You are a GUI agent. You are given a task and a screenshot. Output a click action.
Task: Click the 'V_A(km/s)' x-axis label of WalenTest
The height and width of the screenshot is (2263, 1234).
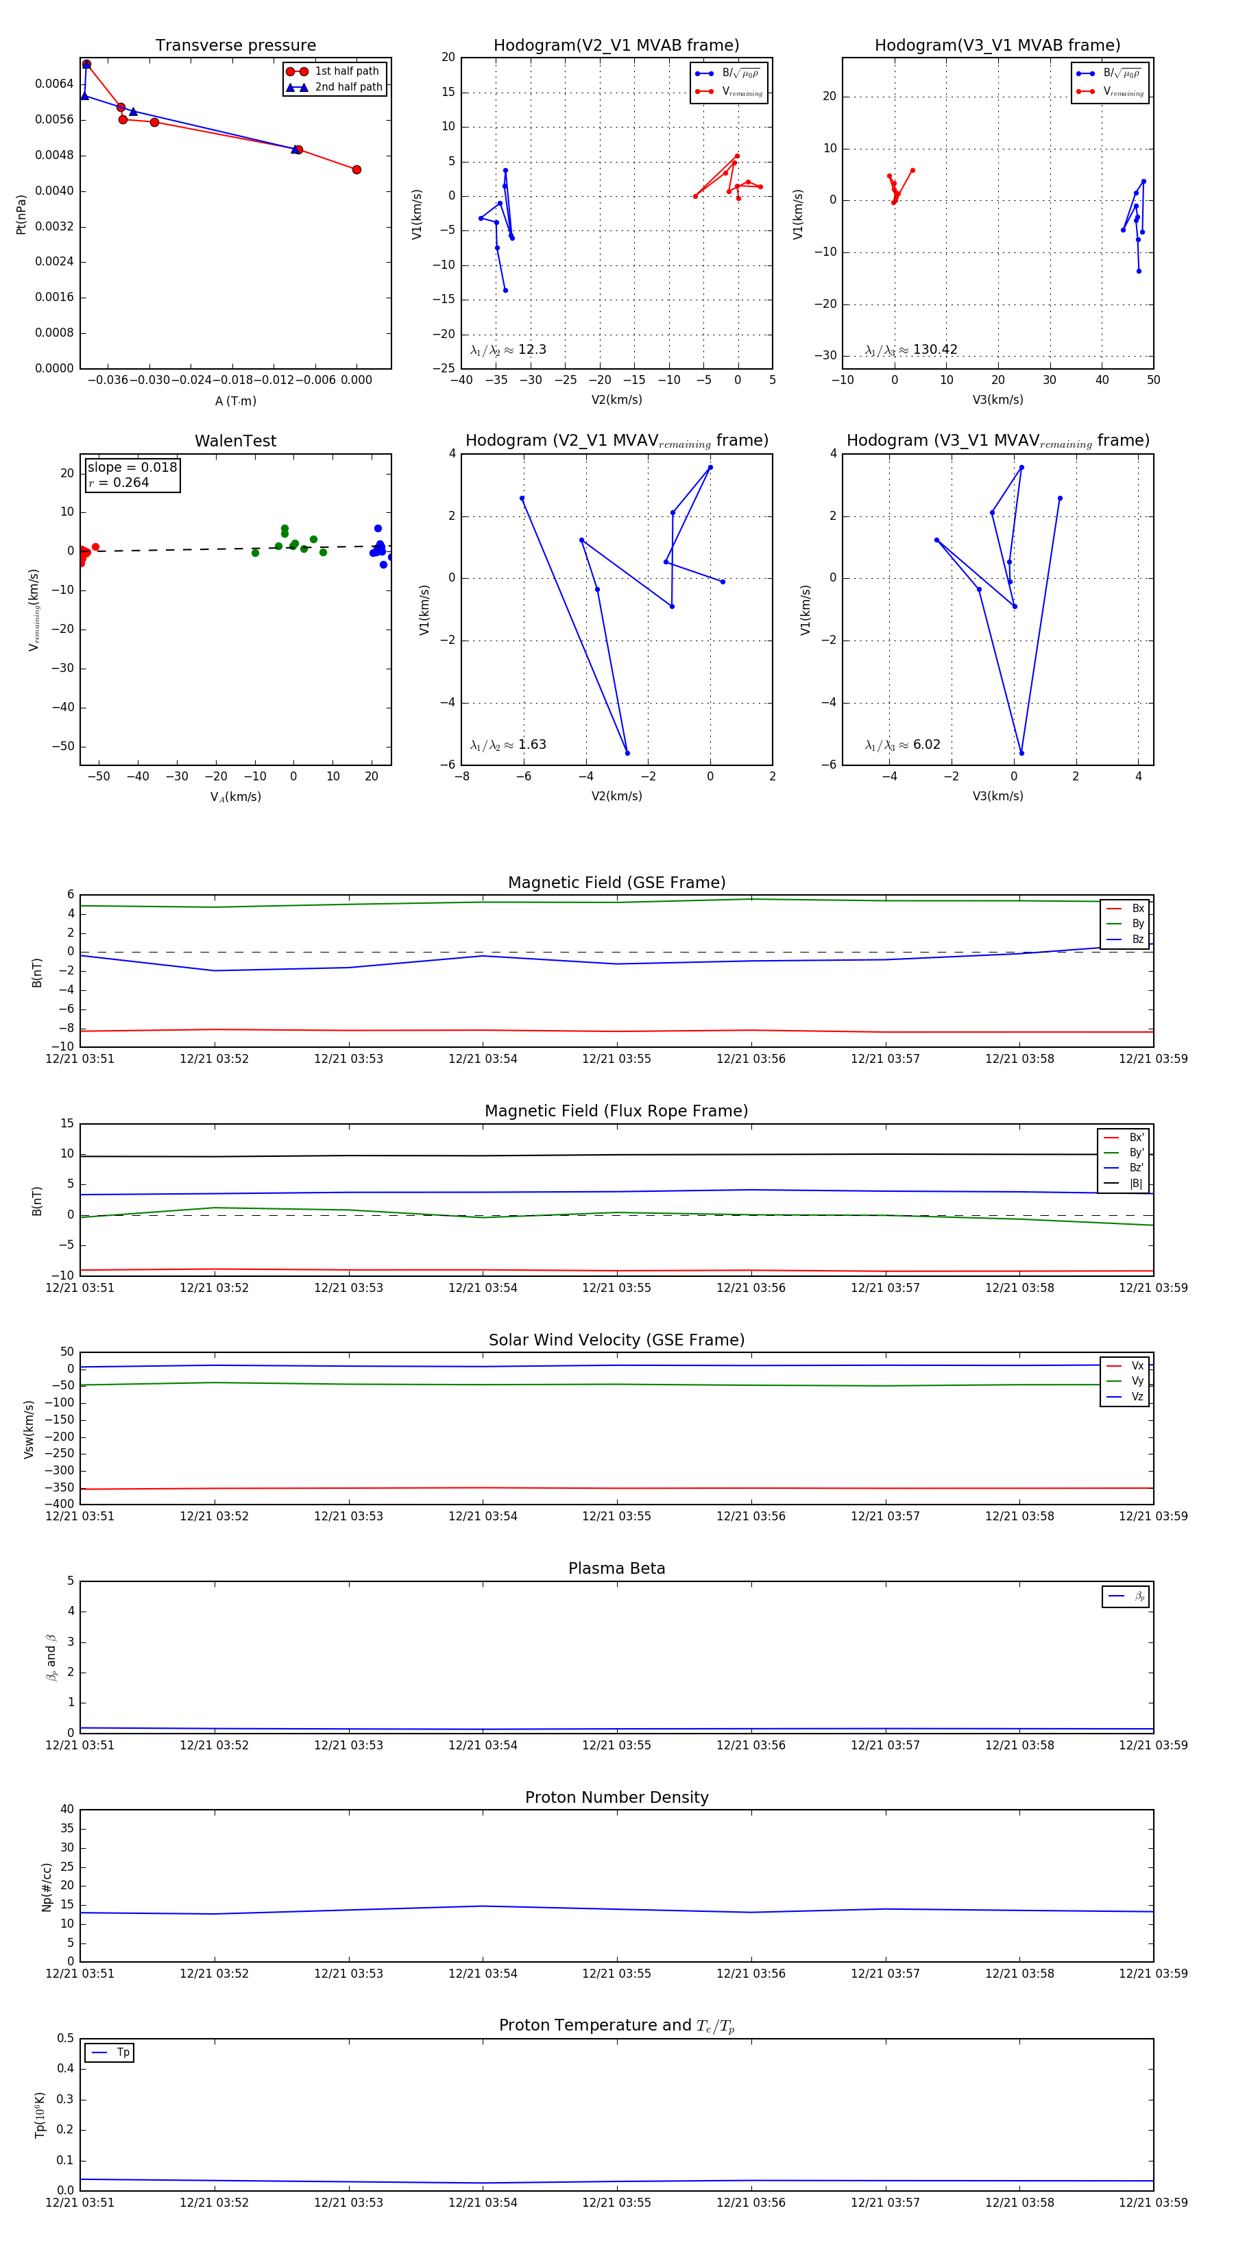[235, 797]
